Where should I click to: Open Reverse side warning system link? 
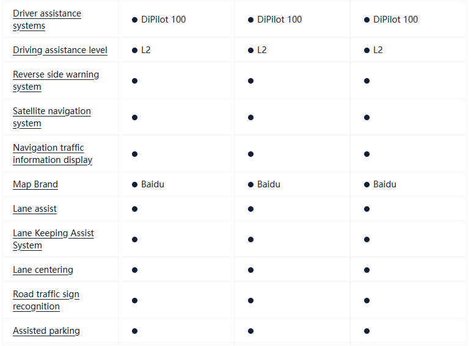click(56, 81)
